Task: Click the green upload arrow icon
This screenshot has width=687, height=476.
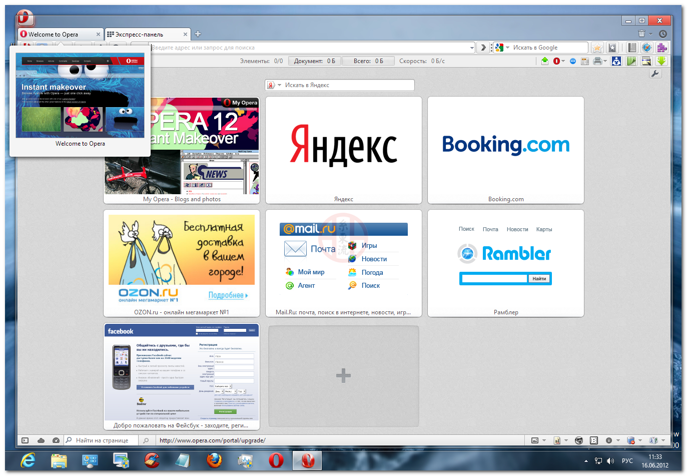Action: pyautogui.click(x=545, y=61)
